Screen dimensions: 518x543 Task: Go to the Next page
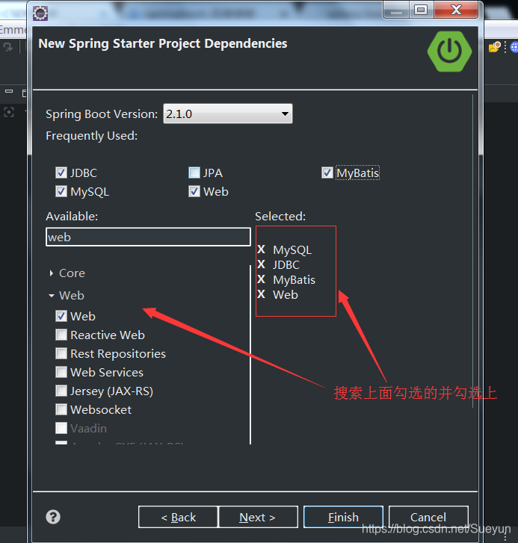(257, 517)
